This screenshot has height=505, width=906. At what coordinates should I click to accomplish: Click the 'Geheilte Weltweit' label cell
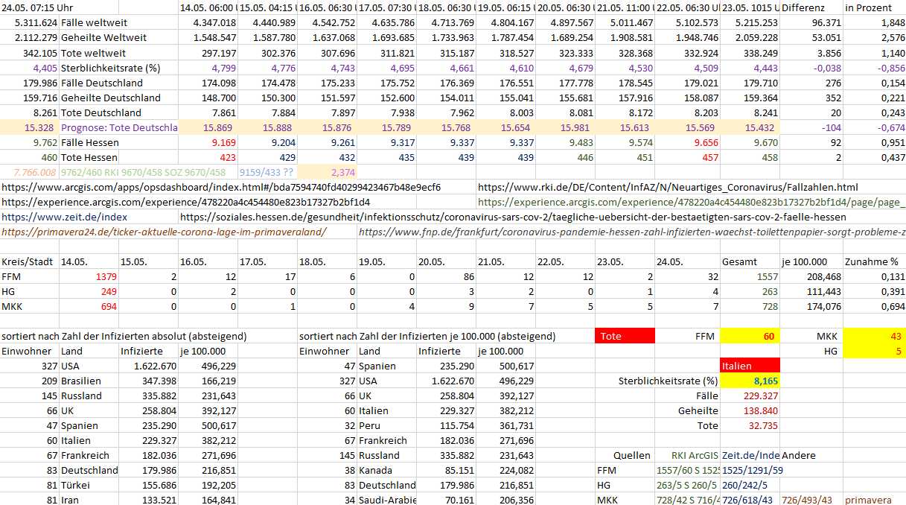point(102,38)
